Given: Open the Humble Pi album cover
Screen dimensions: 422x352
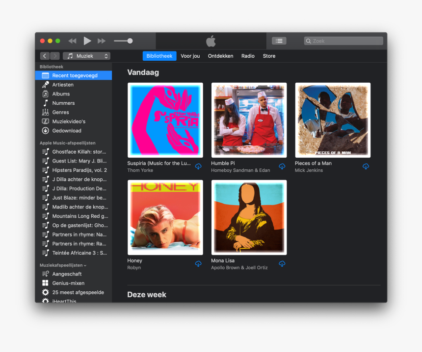Looking at the screenshot, I should tap(249, 120).
